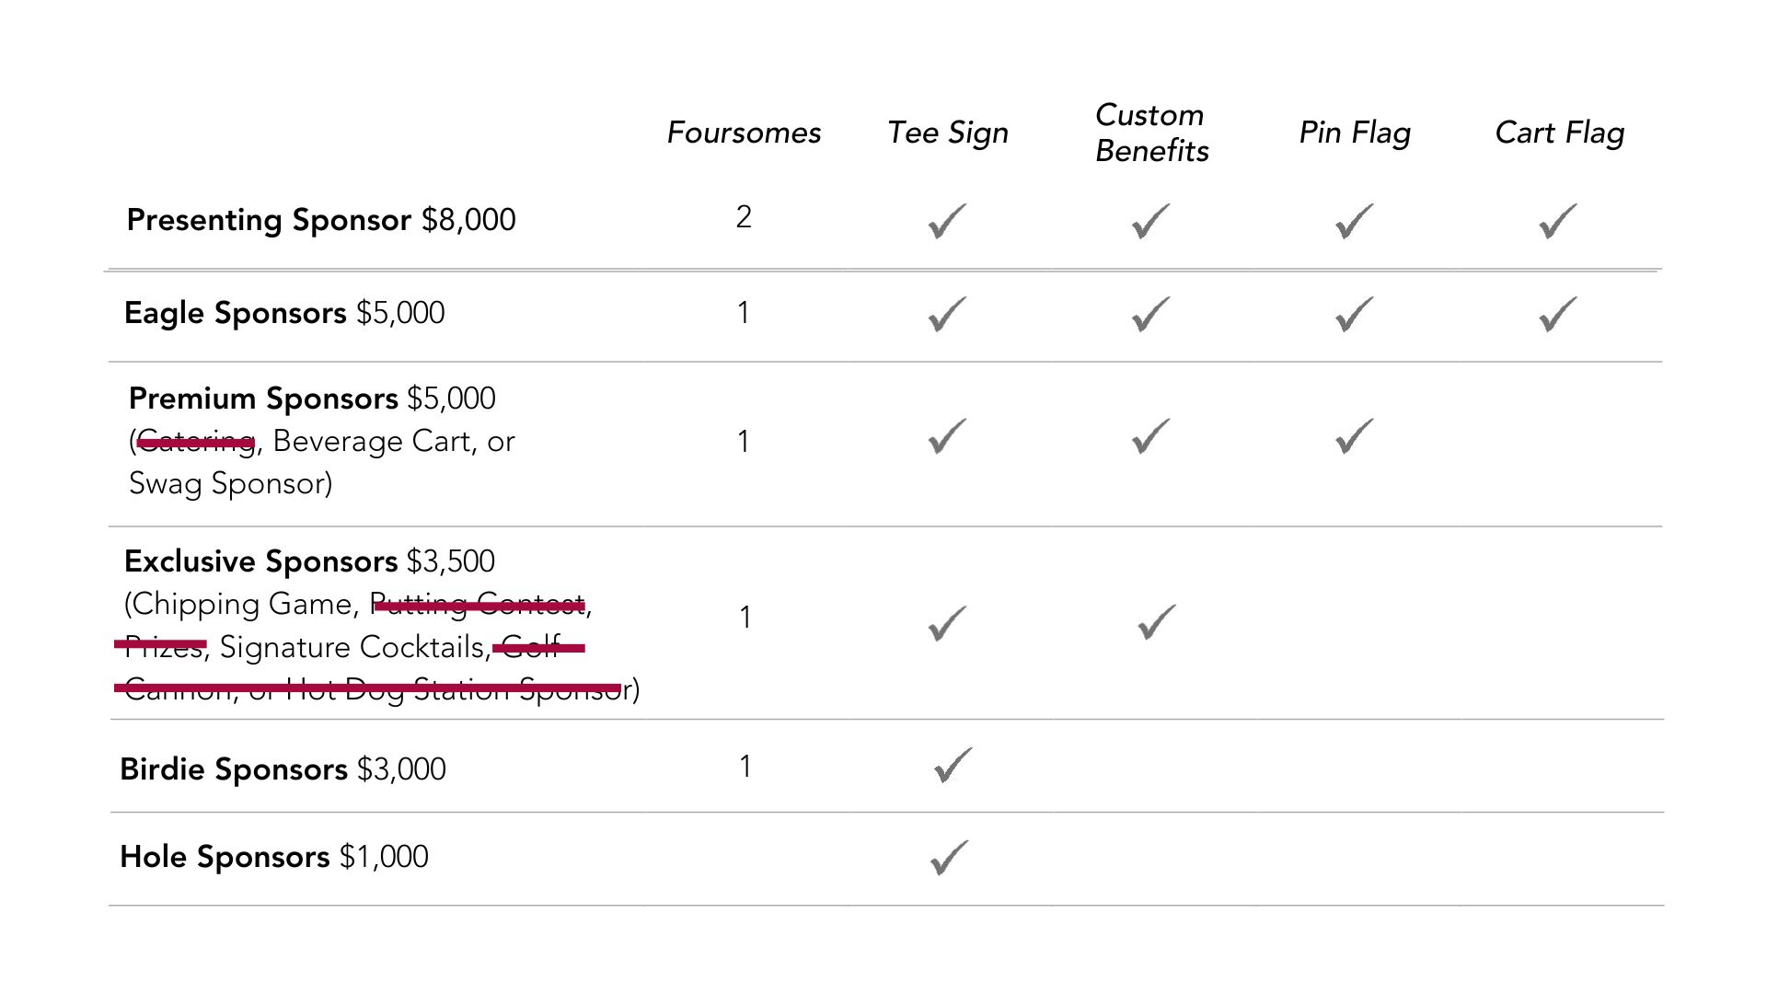Click Eagle Sponsors' Cart Flag checkmark
Image resolution: width=1767 pixels, height=994 pixels.
[1557, 315]
